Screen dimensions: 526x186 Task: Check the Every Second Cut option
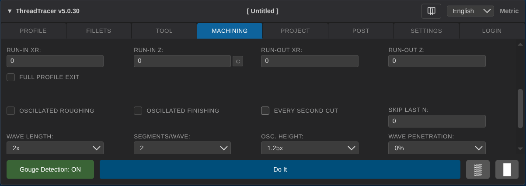[265, 111]
